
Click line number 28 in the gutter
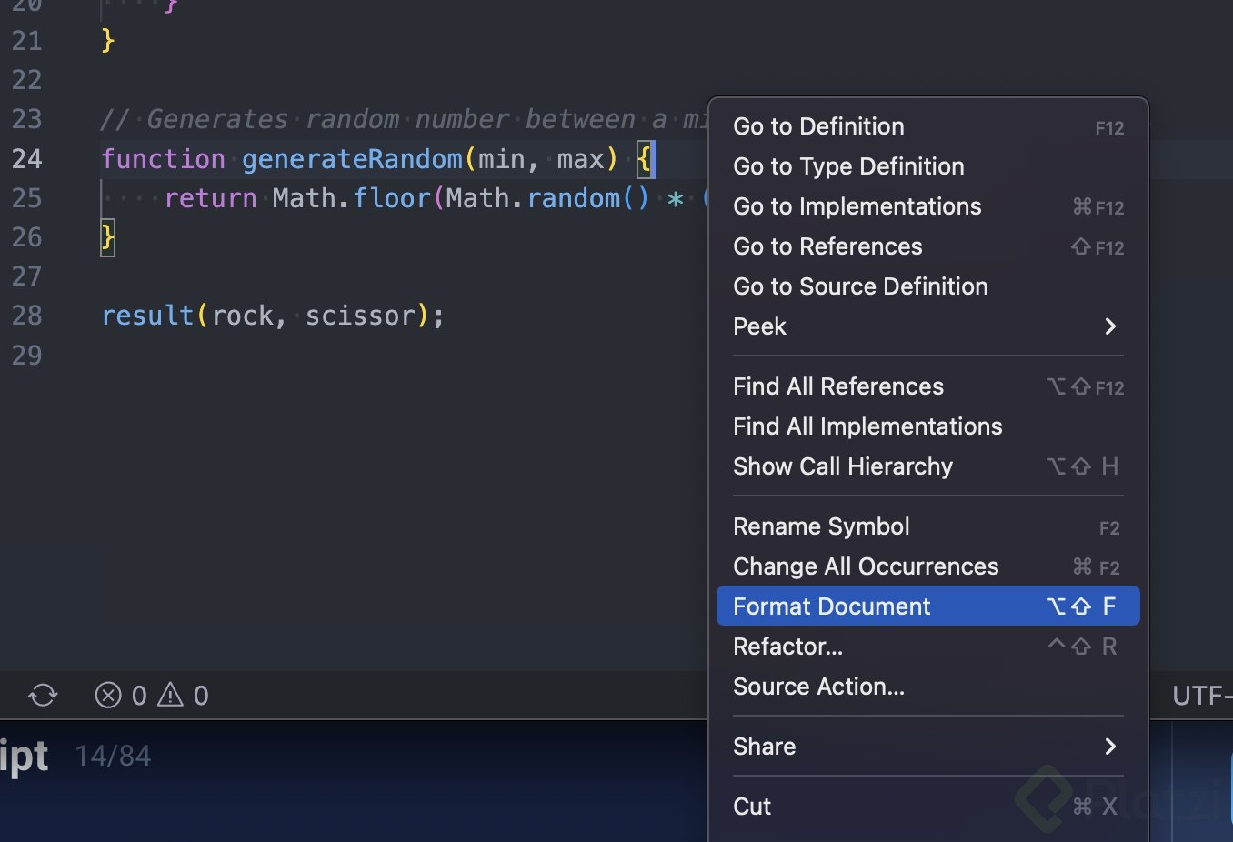pyautogui.click(x=27, y=316)
